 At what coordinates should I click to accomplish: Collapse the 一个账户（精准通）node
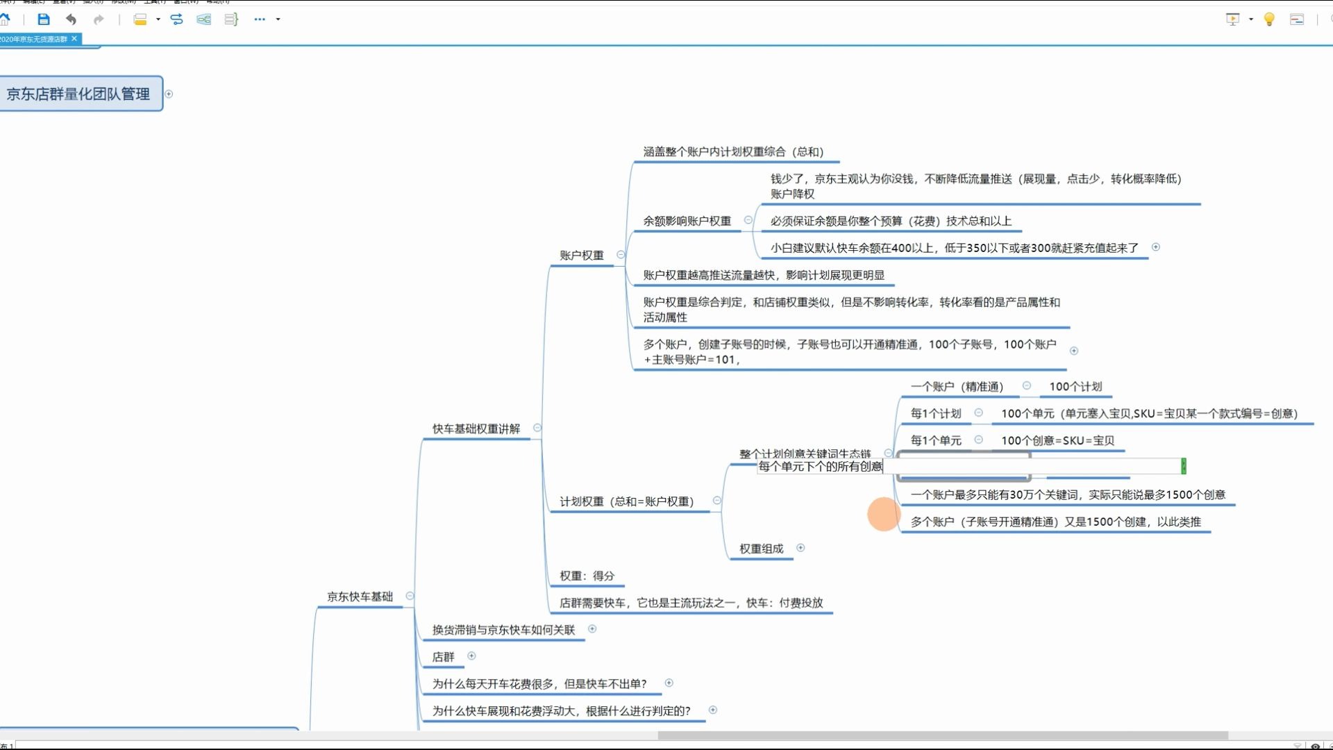pyautogui.click(x=1027, y=385)
